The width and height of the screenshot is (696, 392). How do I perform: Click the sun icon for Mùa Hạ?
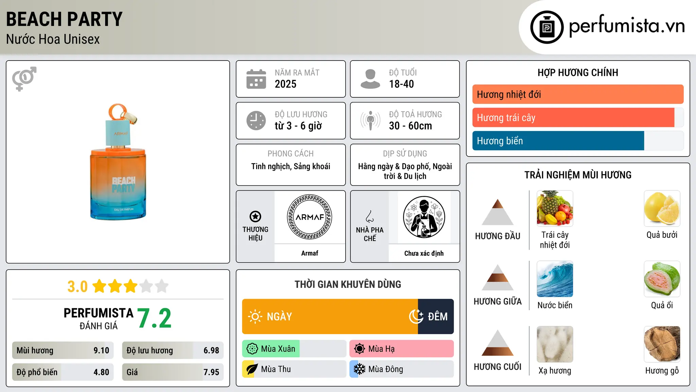[x=360, y=349]
